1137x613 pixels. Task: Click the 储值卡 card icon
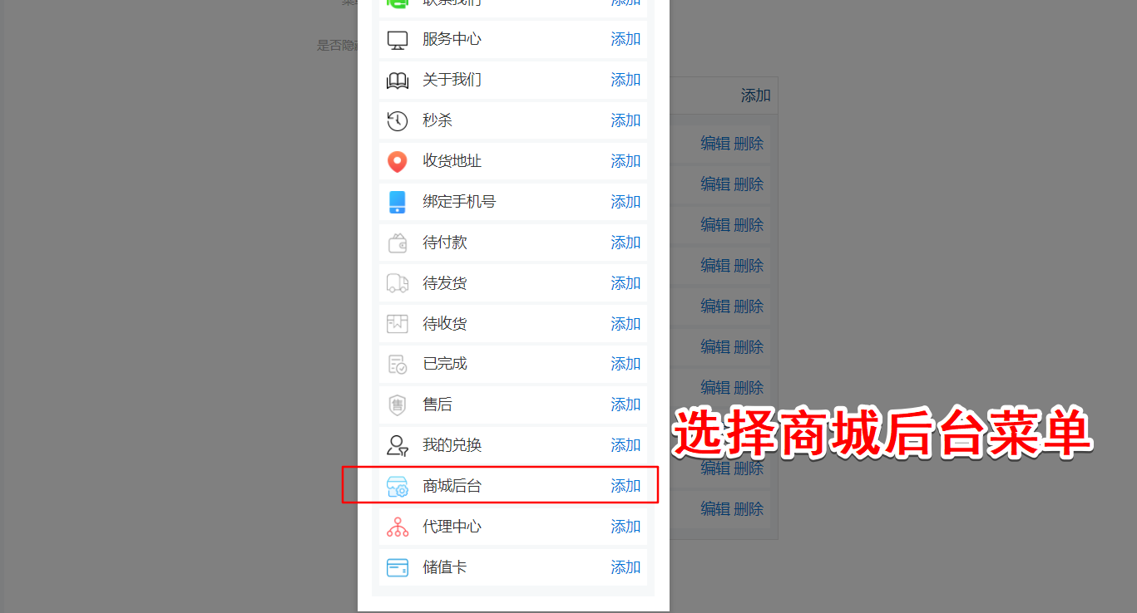click(x=398, y=567)
